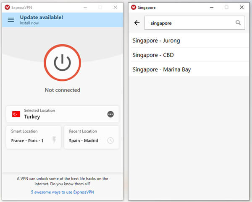
Task: Click the logo in Singapore window title bar
Action: pyautogui.click(x=134, y=8)
